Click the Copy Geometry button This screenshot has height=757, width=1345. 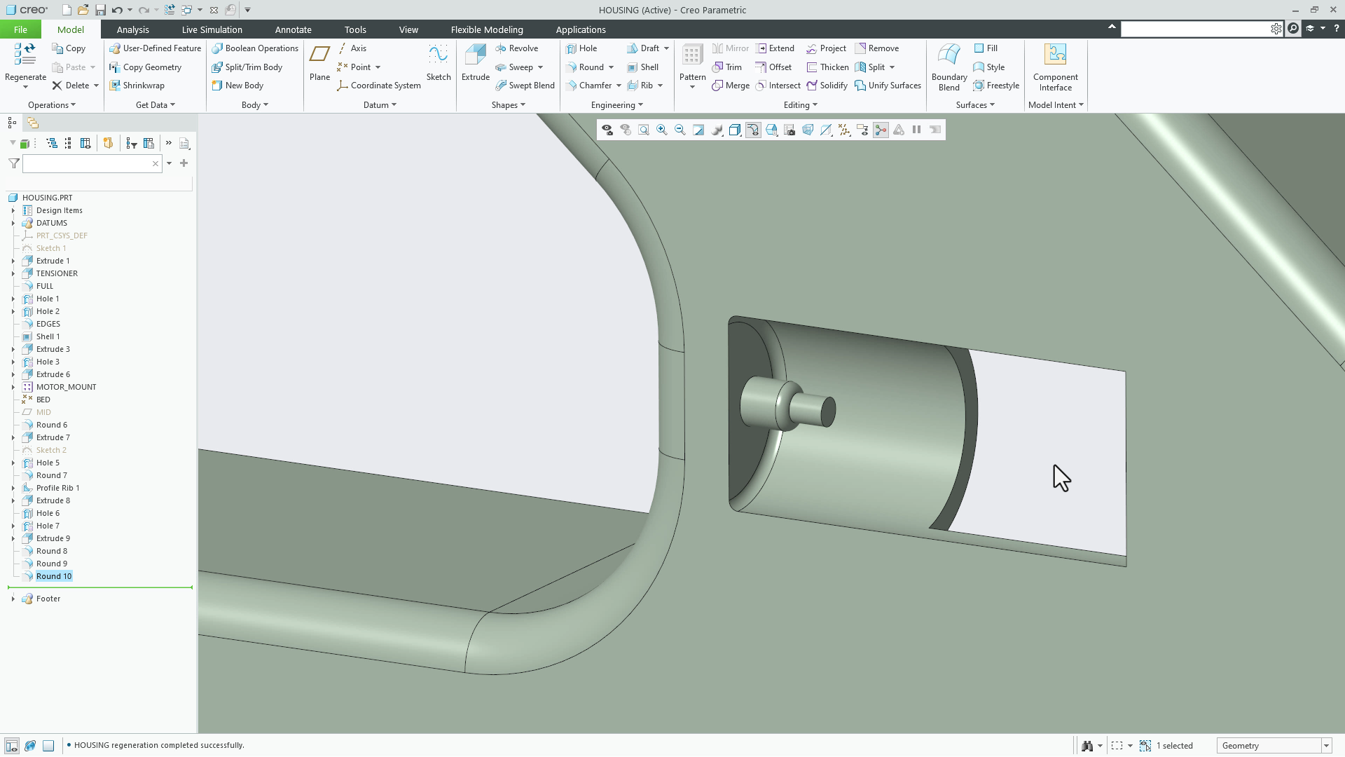(145, 67)
